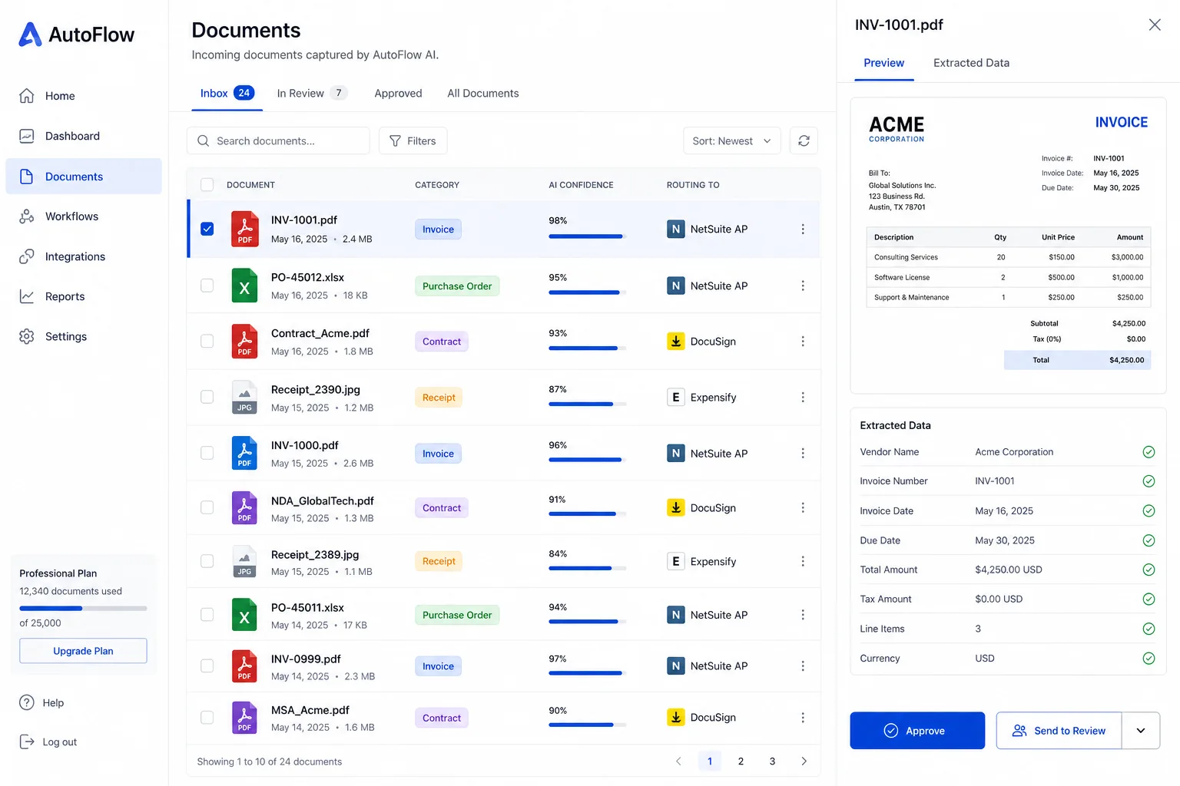Go to page 2 of documents
Image resolution: width=1180 pixels, height=786 pixels.
741,761
